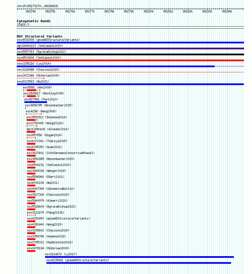Click the nsv6503606 (Sedlazeck2020) label
This screenshot has height=274, width=252.
tap(39, 58)
